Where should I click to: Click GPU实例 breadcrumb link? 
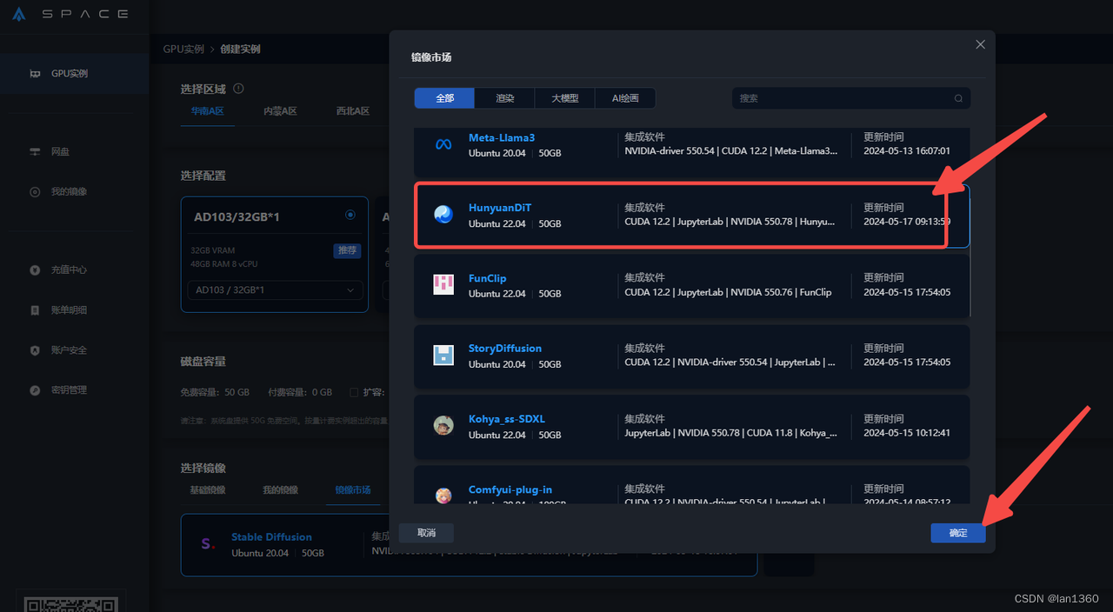coord(183,50)
